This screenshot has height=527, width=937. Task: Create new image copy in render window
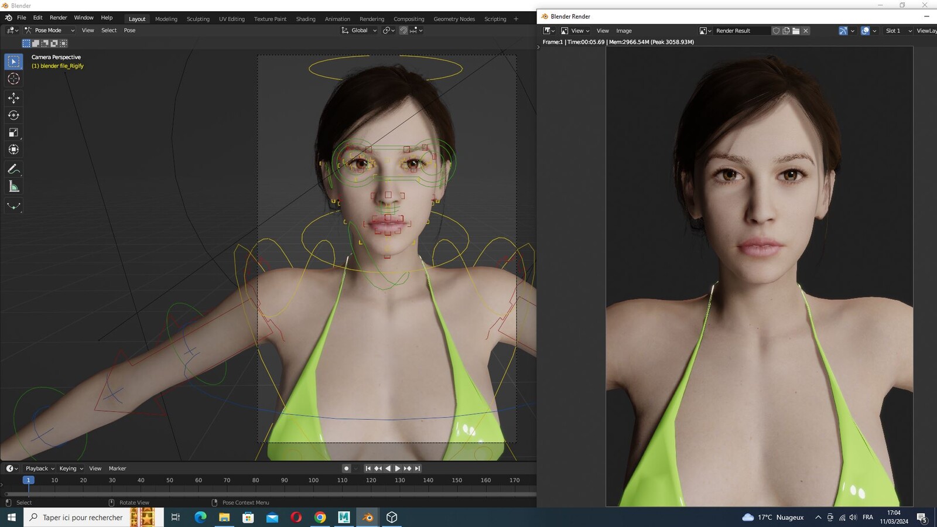[x=786, y=31]
